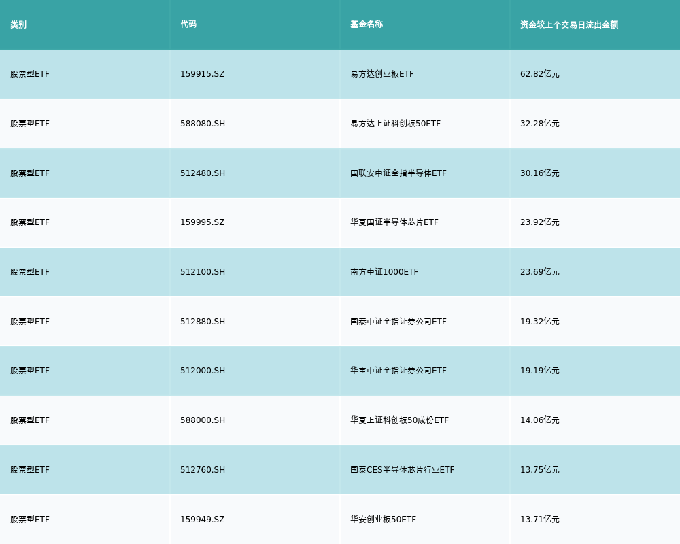Image resolution: width=680 pixels, height=544 pixels.
Task: Click outflow amount 62.82亿元
Action: [539, 74]
